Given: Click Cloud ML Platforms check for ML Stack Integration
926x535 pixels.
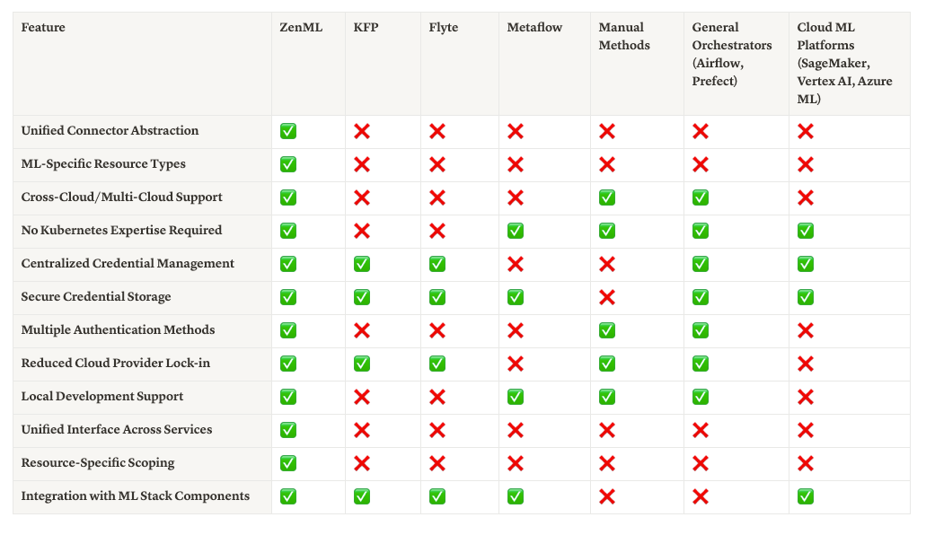Looking at the screenshot, I should [806, 496].
